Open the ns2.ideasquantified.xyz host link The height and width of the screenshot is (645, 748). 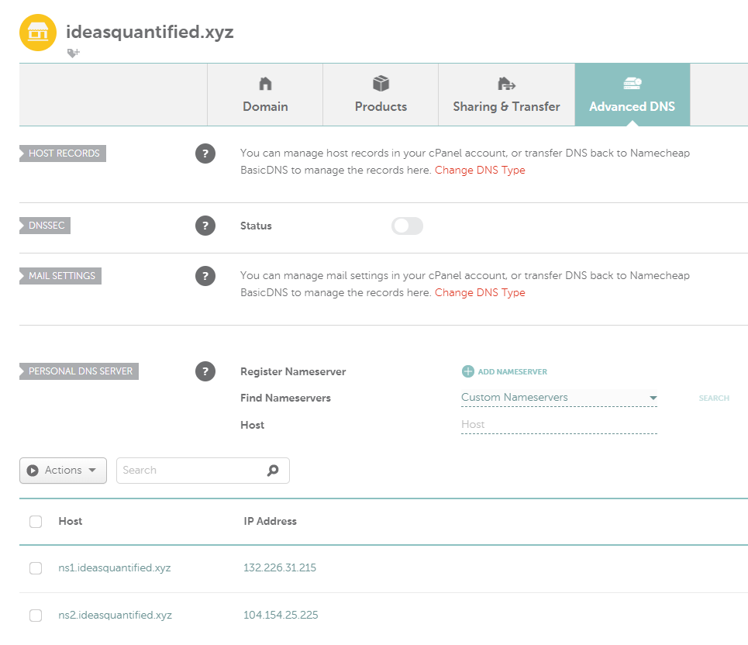[115, 615]
